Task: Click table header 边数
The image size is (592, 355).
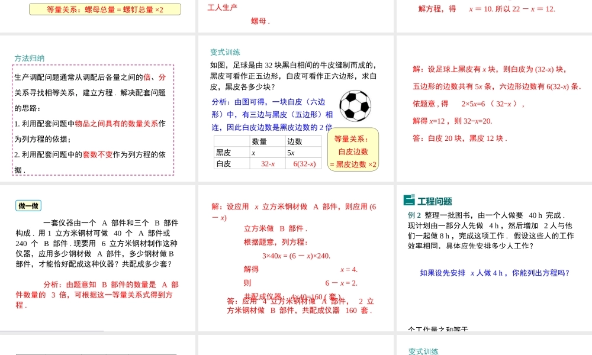Action: (303, 141)
